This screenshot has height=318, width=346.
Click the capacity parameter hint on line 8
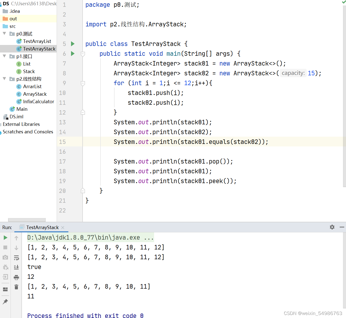(x=293, y=73)
